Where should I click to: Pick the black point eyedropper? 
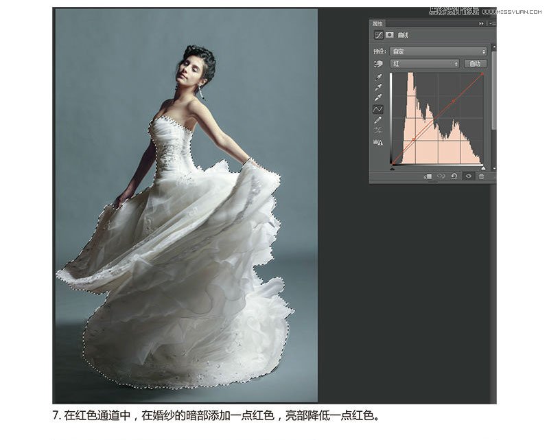tap(378, 77)
